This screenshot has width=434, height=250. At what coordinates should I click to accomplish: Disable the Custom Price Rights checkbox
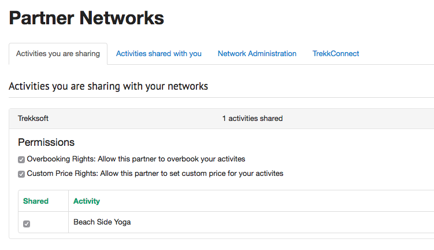21,174
